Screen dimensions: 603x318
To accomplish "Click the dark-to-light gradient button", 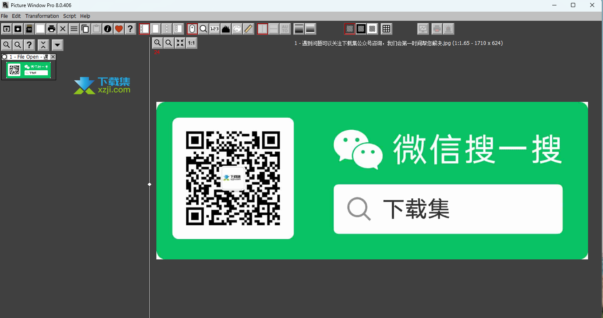I will [299, 29].
